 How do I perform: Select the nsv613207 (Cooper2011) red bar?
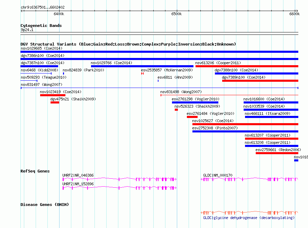pos(272,139)
